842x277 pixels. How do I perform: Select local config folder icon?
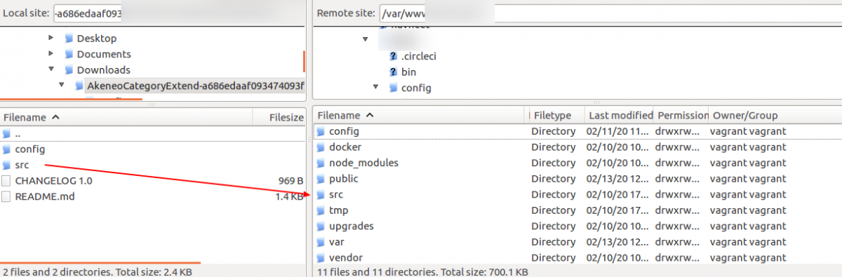pos(6,149)
